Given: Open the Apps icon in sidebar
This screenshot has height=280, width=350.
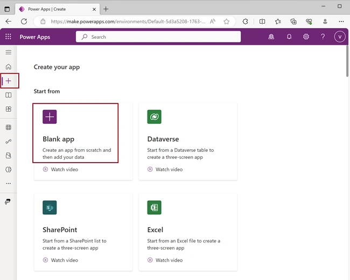Looking at the screenshot, I should tap(9, 109).
